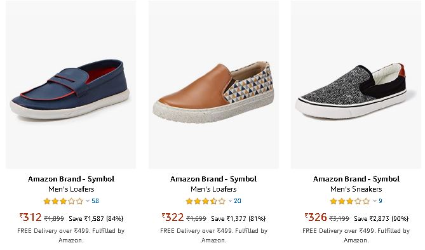This screenshot has width=425, height=250.
Task: Click Amazon Brand - Symbol title above ₹326
Action: tap(356, 179)
